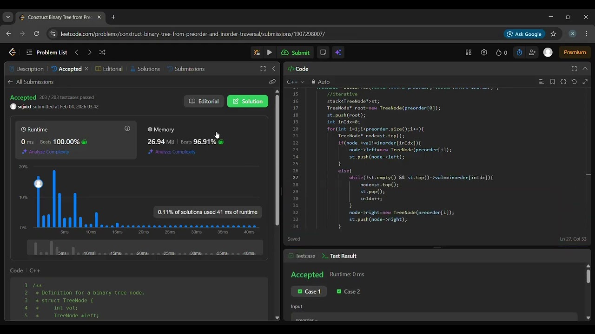Bookmark this page with the star

tap(553, 34)
